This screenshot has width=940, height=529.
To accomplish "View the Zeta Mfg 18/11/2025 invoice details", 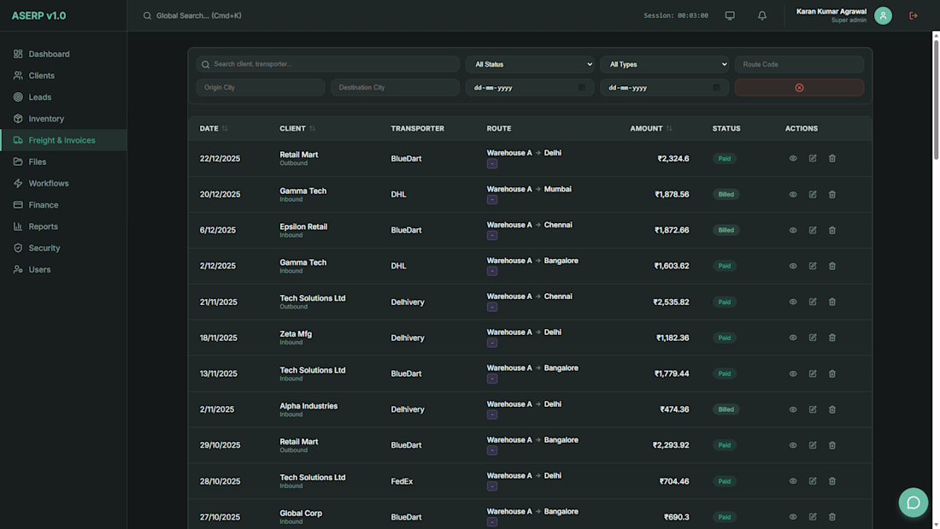I will (792, 338).
